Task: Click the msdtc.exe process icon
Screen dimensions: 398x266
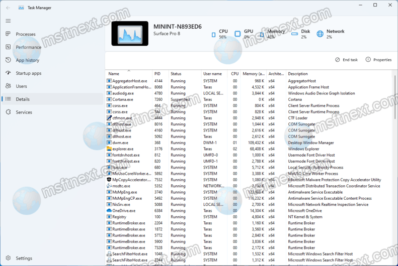Action: click(109, 186)
